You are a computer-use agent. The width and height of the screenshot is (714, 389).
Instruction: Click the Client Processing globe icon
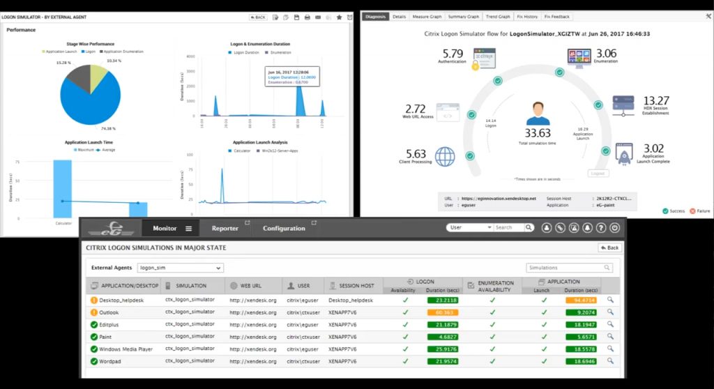pos(445,157)
